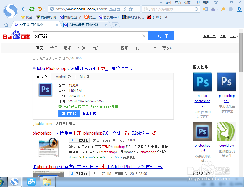Image resolution: width=244 pixels, height=187 pixels.
Task: Click the coreldraw pencil icon
Action: [227, 131]
